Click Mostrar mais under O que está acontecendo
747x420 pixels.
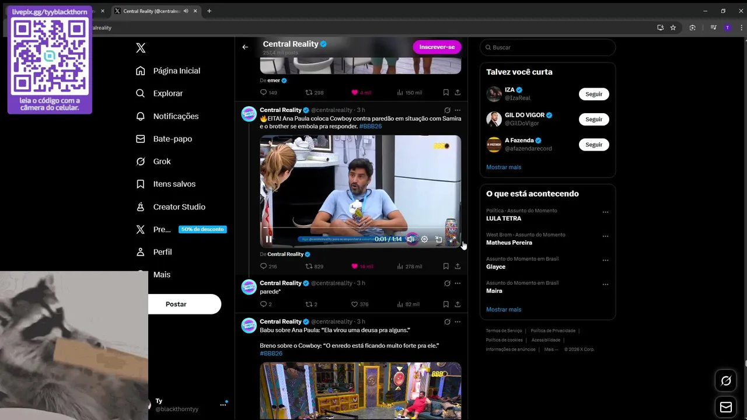pyautogui.click(x=504, y=309)
